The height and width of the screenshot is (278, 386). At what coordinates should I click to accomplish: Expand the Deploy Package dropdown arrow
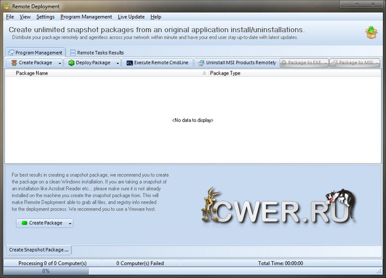pos(118,63)
